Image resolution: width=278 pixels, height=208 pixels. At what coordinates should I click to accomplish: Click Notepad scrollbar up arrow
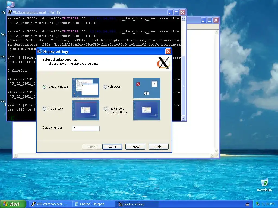[x=216, y=32]
